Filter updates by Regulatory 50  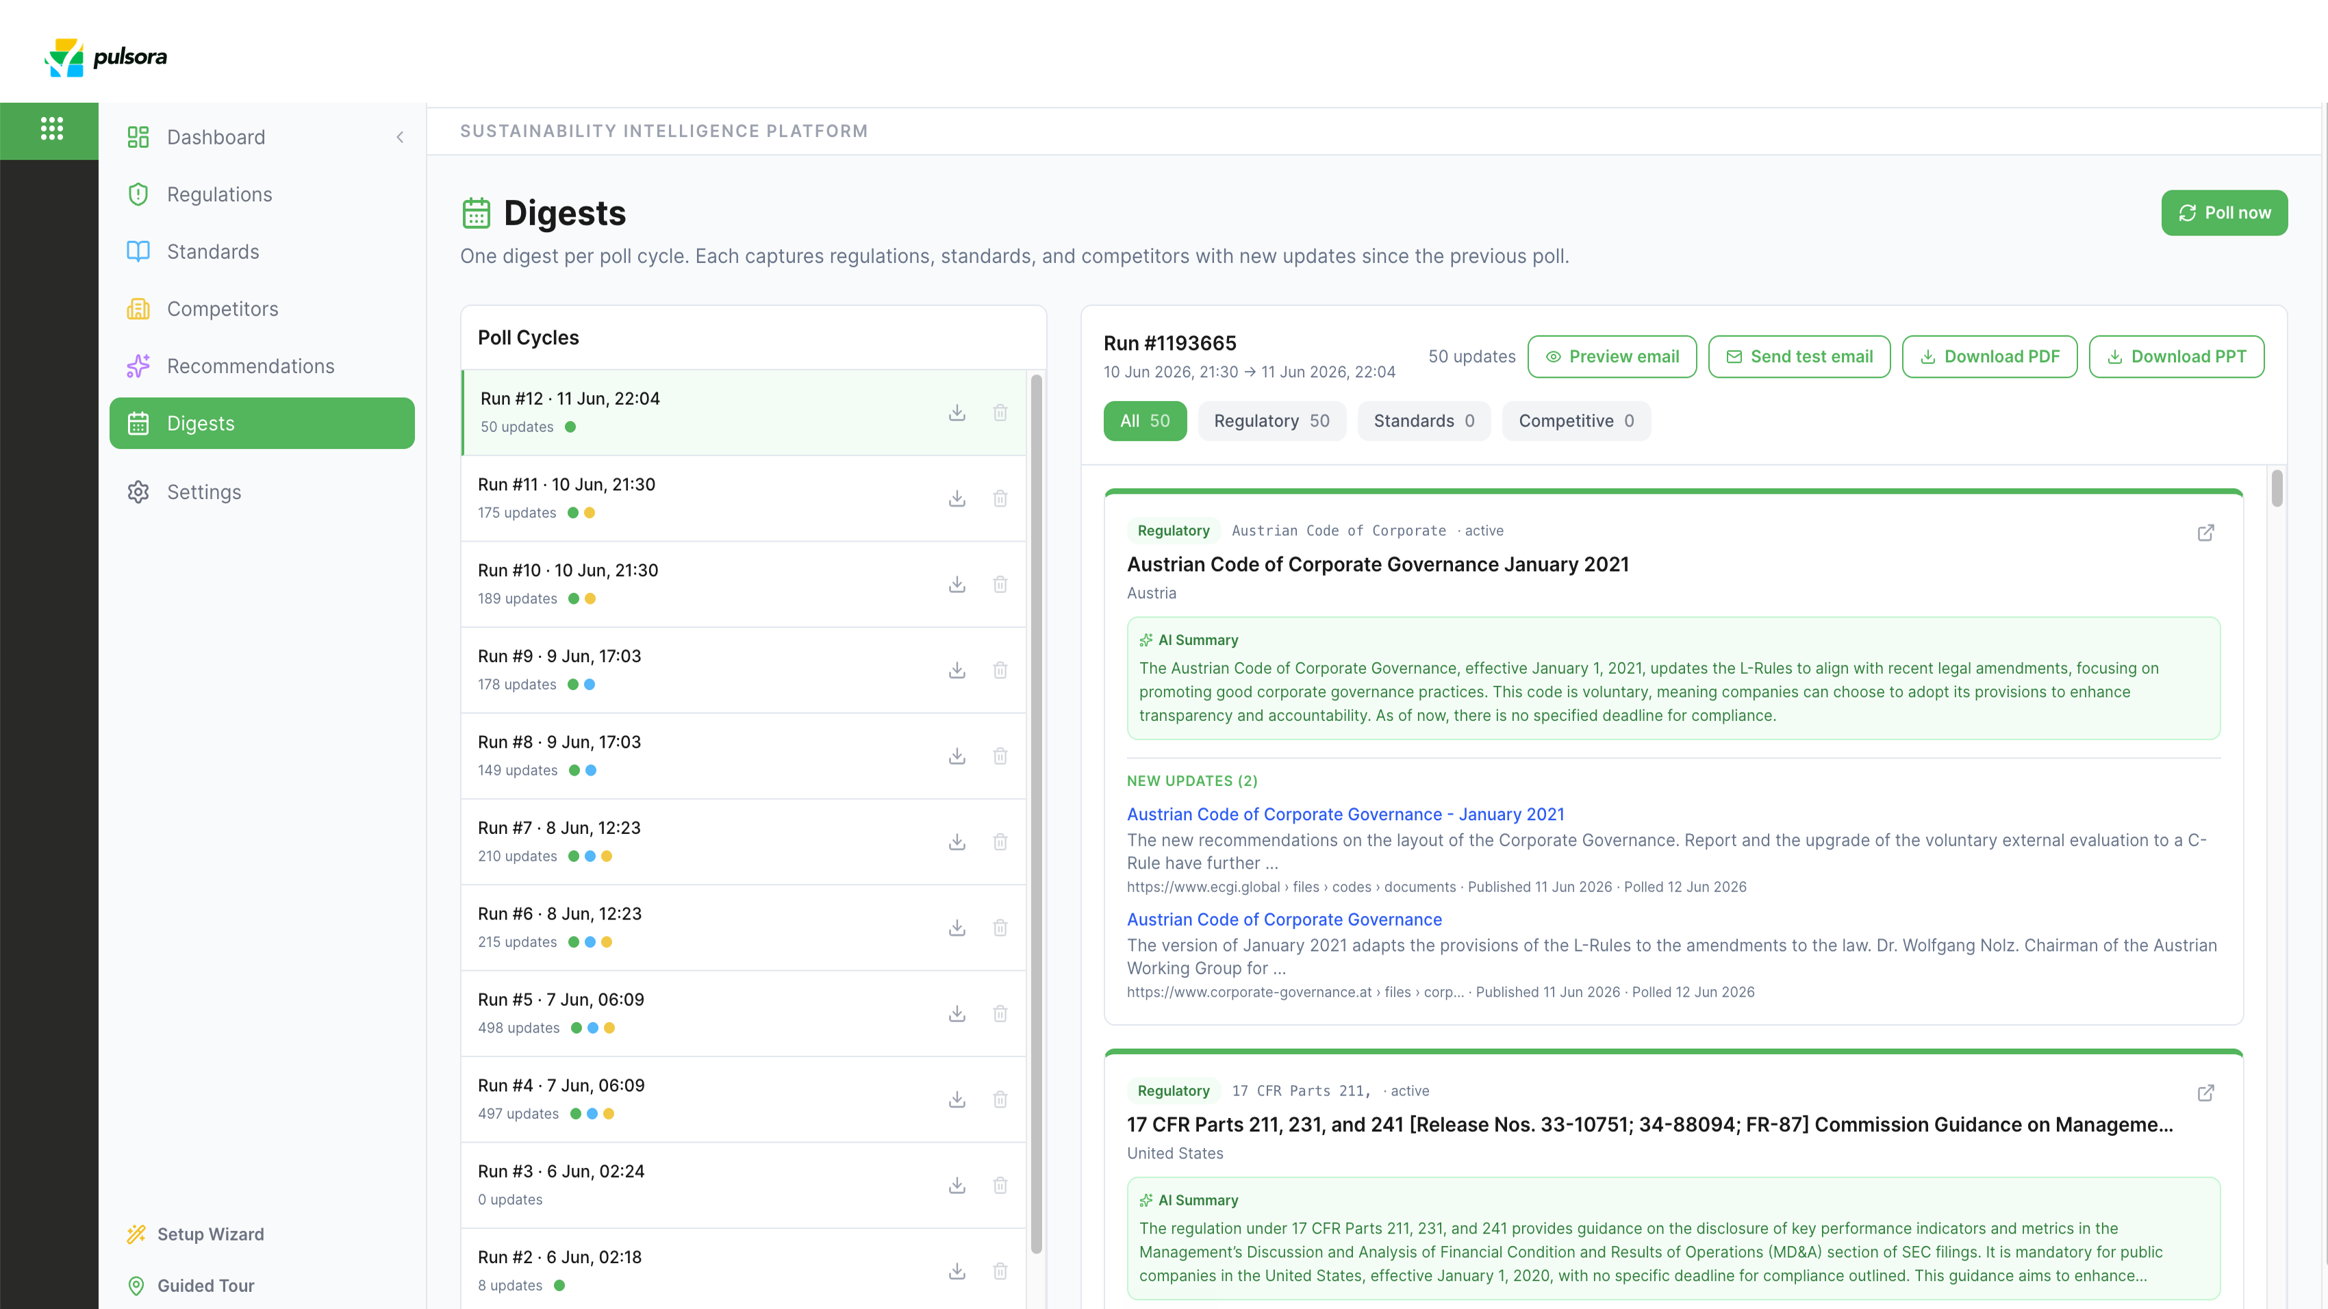click(x=1271, y=421)
